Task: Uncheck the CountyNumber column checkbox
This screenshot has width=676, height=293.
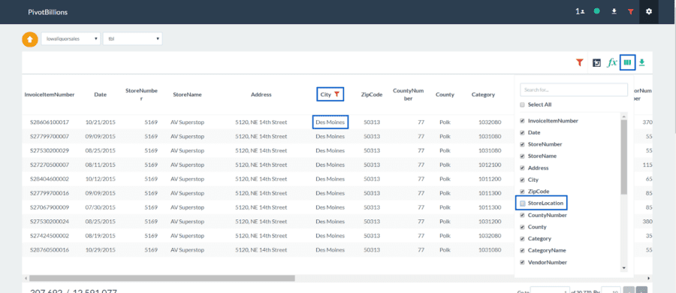Action: click(x=523, y=215)
